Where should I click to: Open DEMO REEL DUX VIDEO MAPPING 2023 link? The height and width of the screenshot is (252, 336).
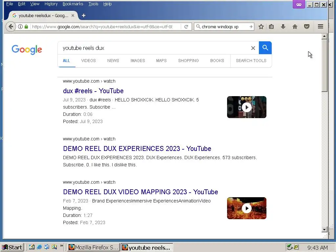(x=140, y=192)
